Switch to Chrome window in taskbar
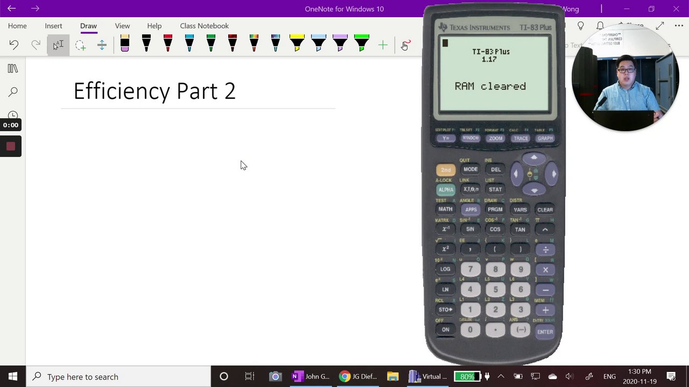 click(x=358, y=376)
